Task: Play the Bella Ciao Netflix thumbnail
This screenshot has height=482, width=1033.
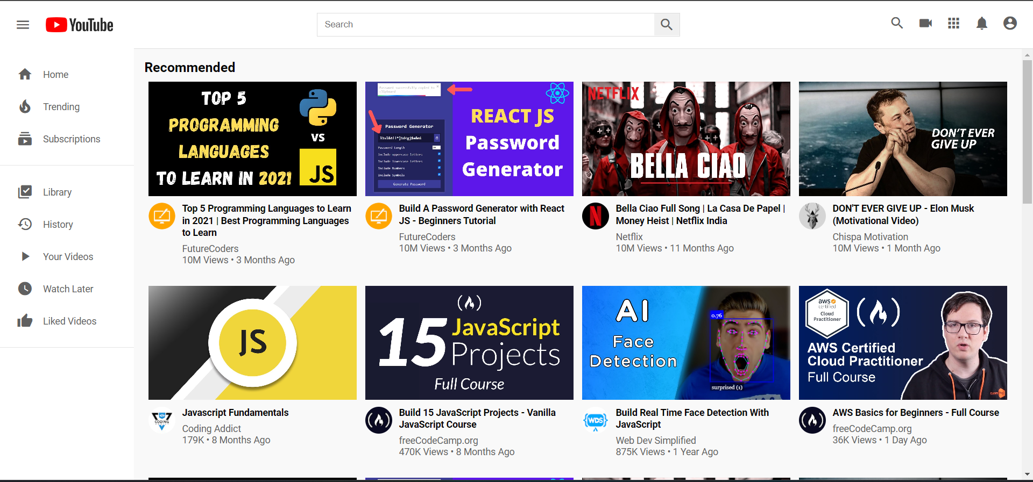Action: [x=686, y=139]
